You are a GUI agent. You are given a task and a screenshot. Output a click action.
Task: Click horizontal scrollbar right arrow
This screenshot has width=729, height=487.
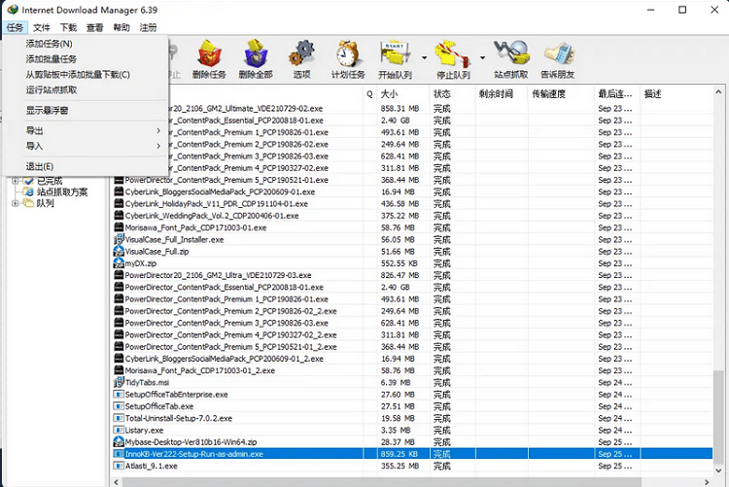coord(707,481)
